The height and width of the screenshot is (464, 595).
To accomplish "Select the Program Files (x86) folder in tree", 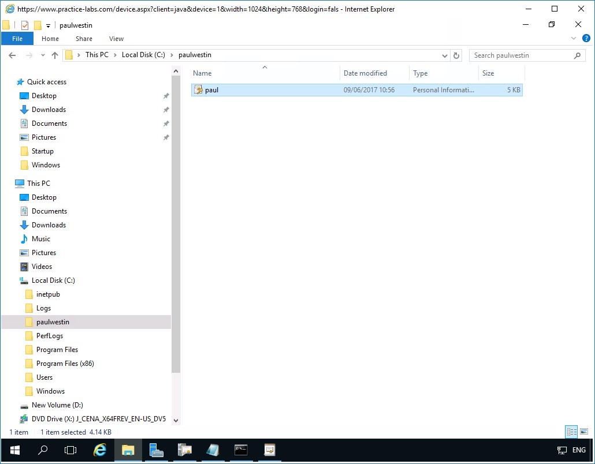I will click(x=65, y=364).
